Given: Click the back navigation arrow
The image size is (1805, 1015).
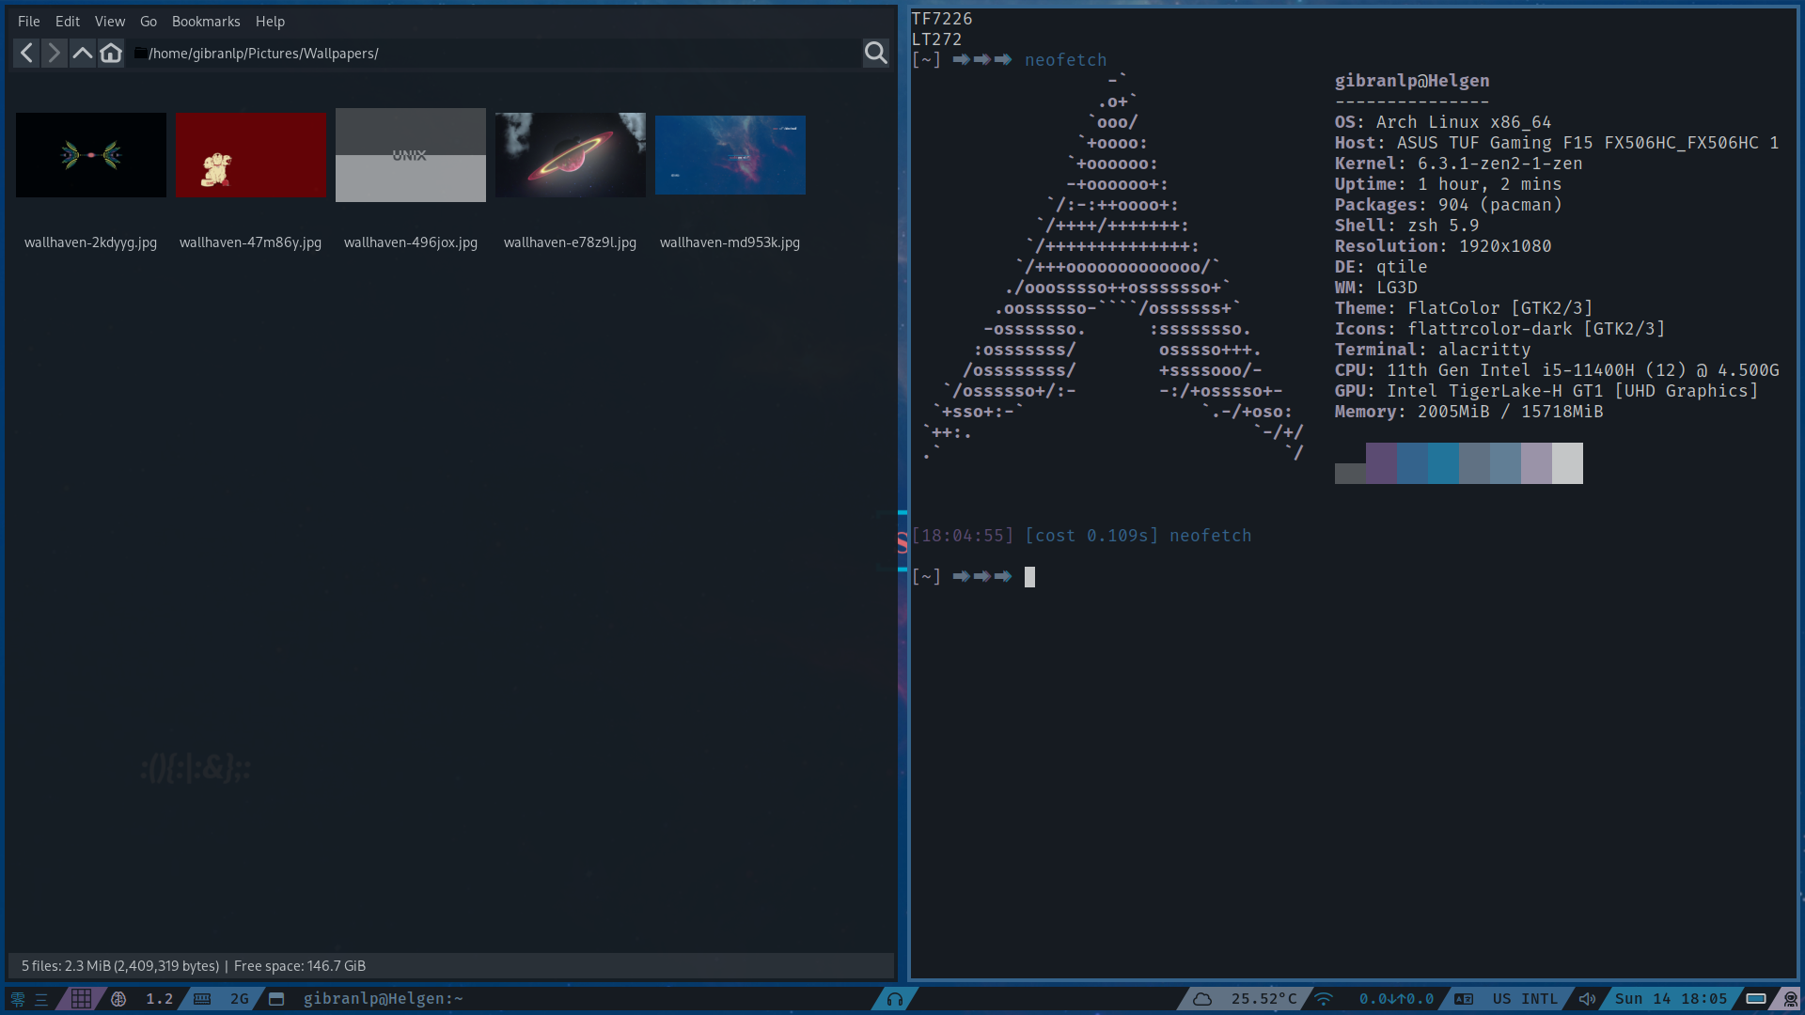Looking at the screenshot, I should (x=26, y=54).
